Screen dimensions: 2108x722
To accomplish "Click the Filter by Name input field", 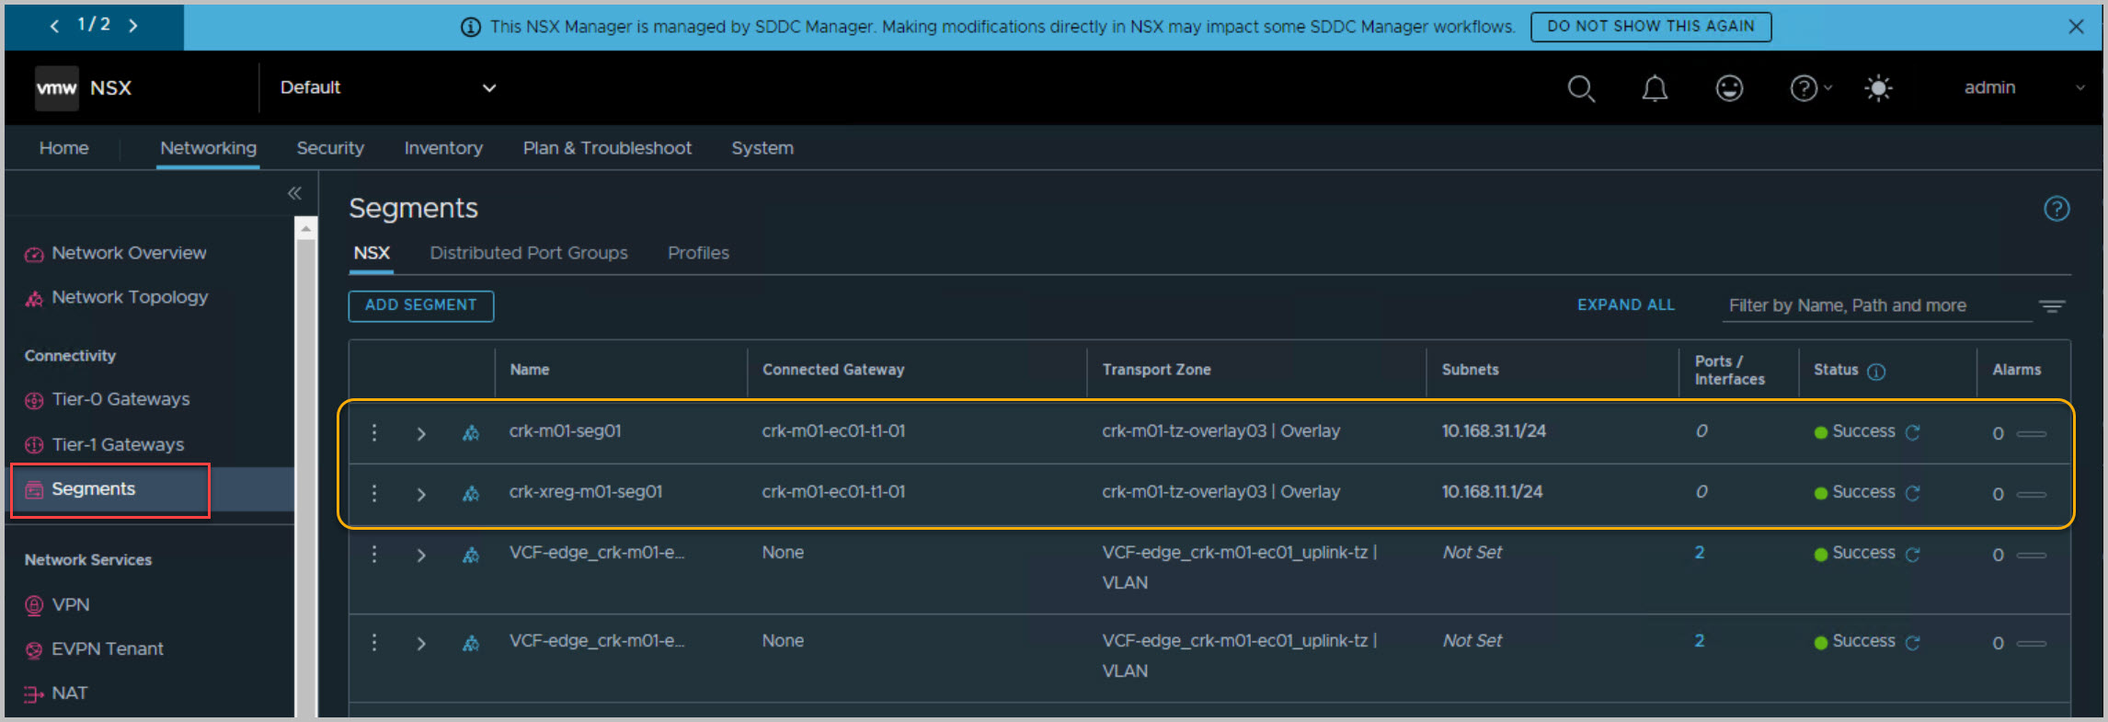I will click(1874, 305).
